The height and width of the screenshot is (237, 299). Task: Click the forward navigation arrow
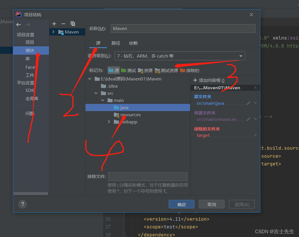pos(28,25)
